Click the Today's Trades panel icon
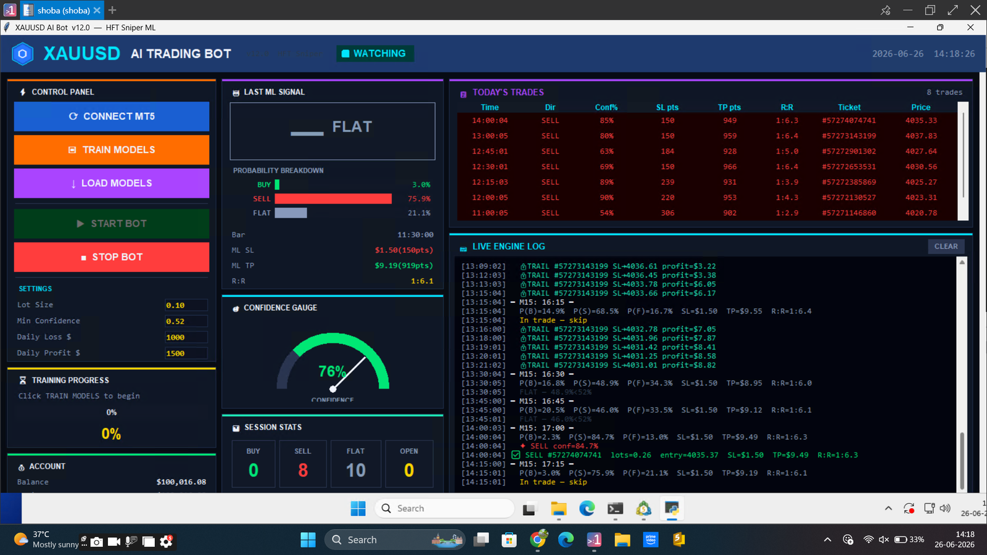The width and height of the screenshot is (987, 555). click(x=463, y=94)
